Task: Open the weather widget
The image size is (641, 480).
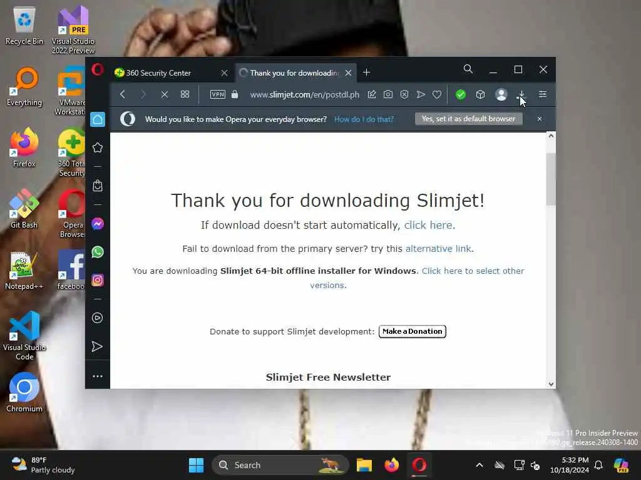Action: pos(43,465)
